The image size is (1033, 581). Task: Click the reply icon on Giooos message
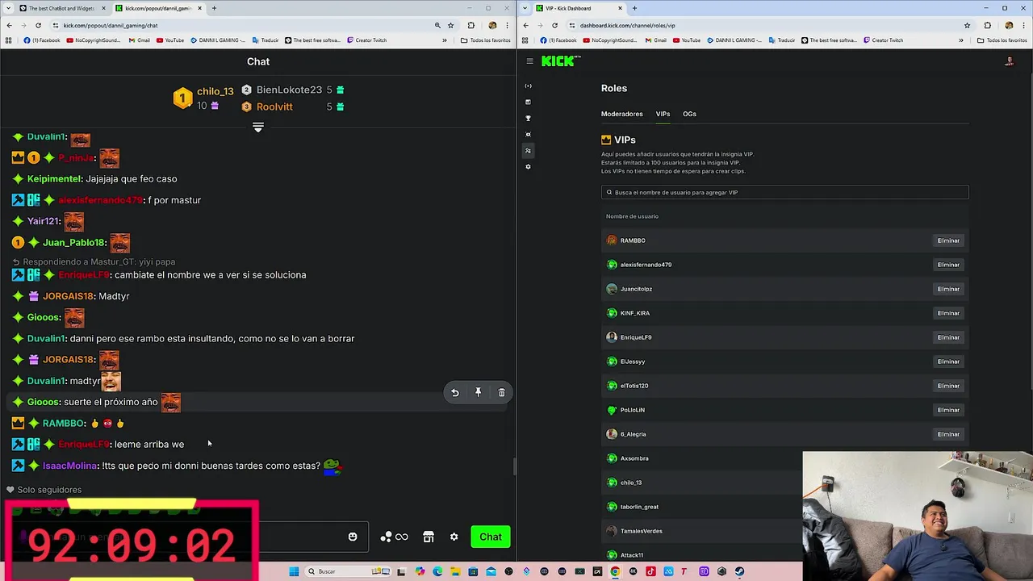click(x=454, y=392)
